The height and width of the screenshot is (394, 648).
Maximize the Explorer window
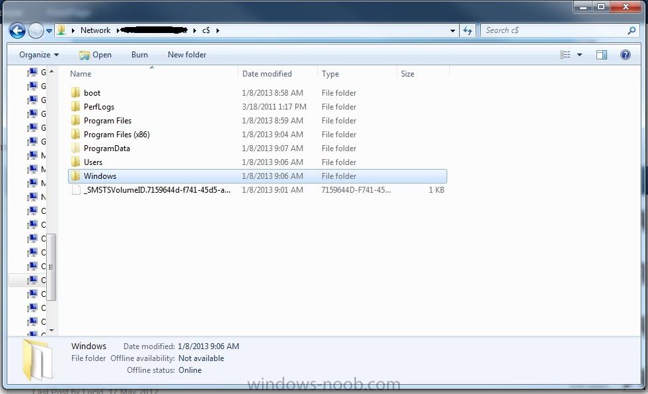(601, 7)
